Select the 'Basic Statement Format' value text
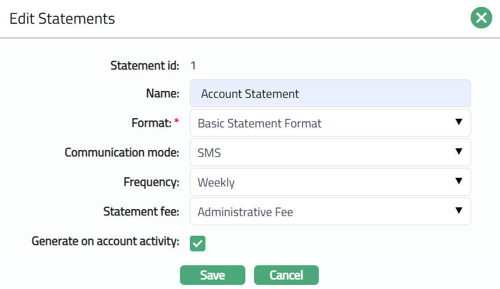Viewport: 500px width, 289px height. point(259,123)
